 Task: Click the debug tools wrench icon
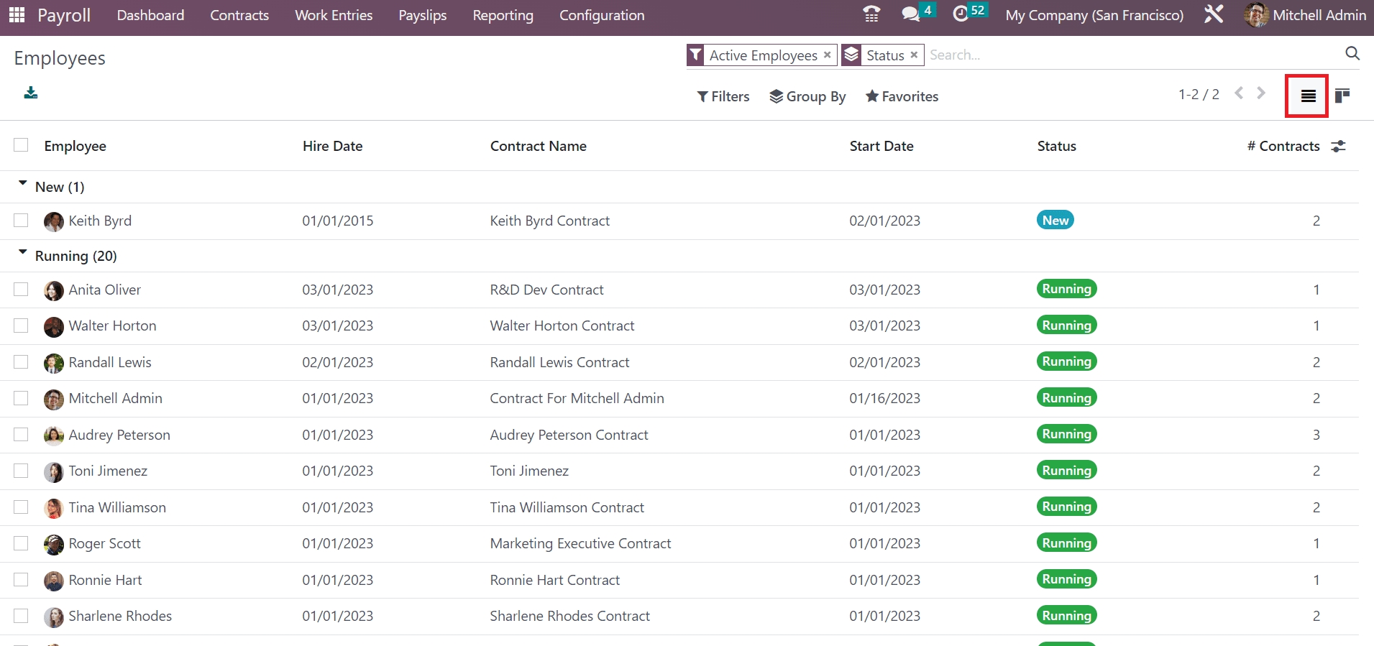1214,14
